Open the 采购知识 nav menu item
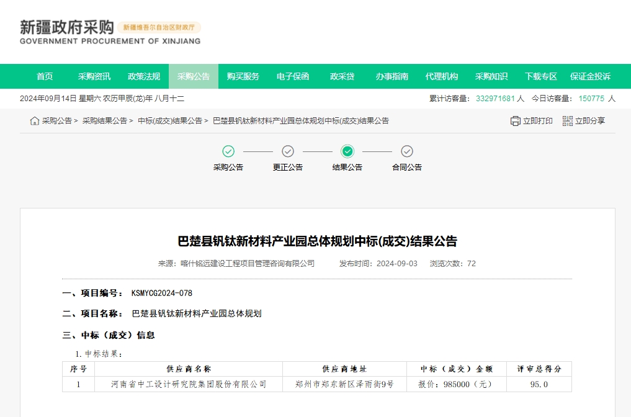Screen dimensions: 631x417 pyautogui.click(x=491, y=76)
